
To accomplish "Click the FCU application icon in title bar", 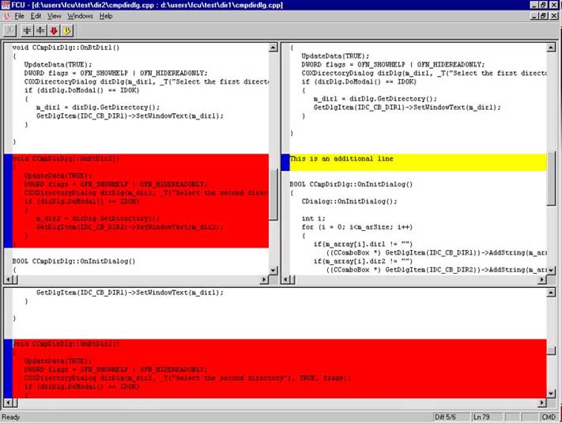I will [x=6, y=5].
